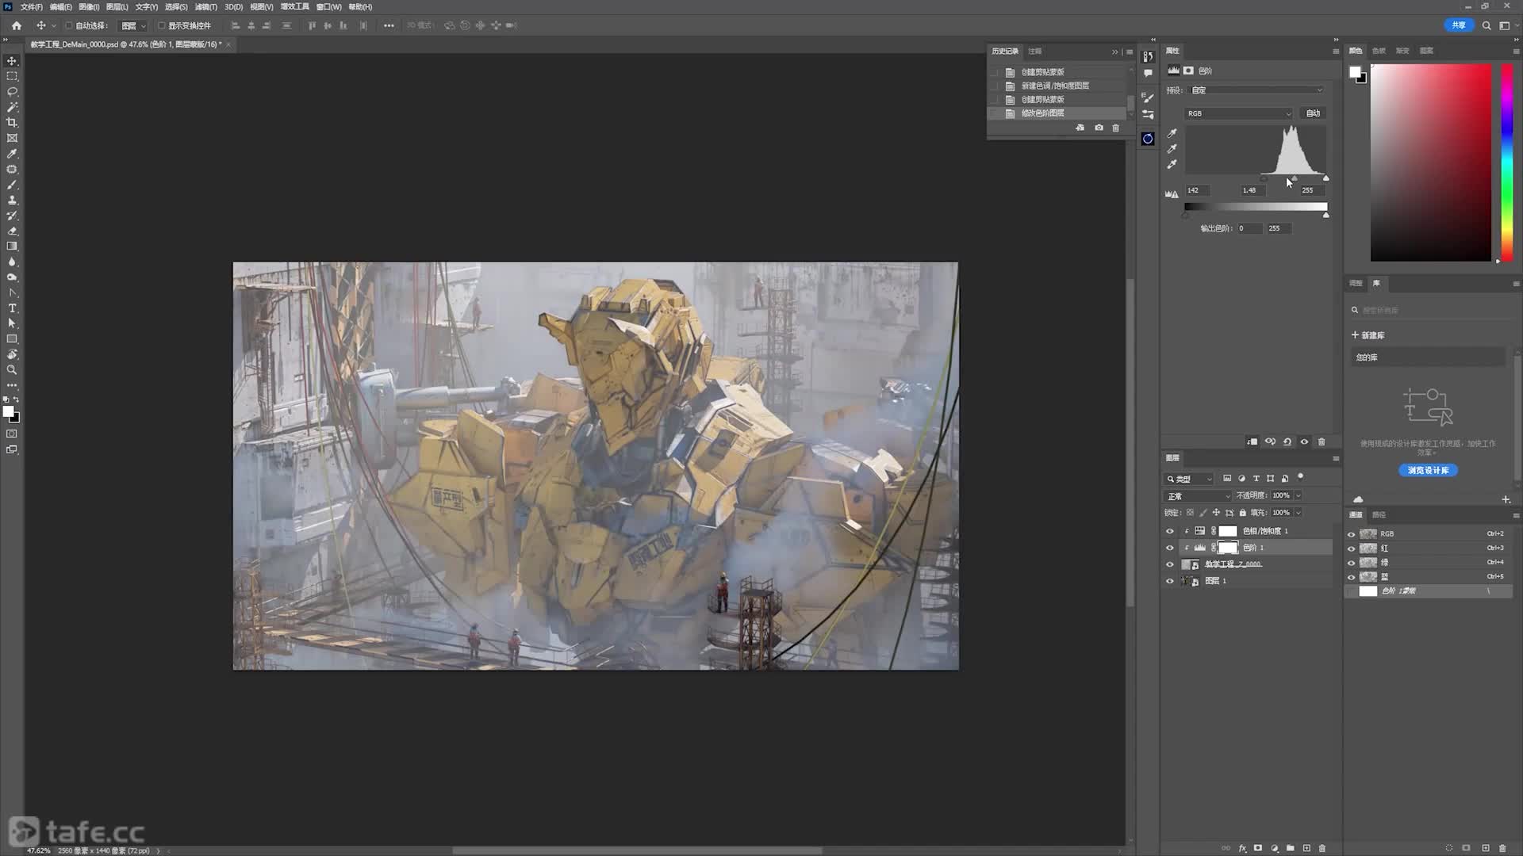Open the RGB channel dropdown in Properties

1239,113
